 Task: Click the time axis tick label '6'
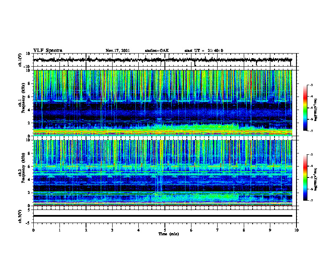(x=191, y=230)
